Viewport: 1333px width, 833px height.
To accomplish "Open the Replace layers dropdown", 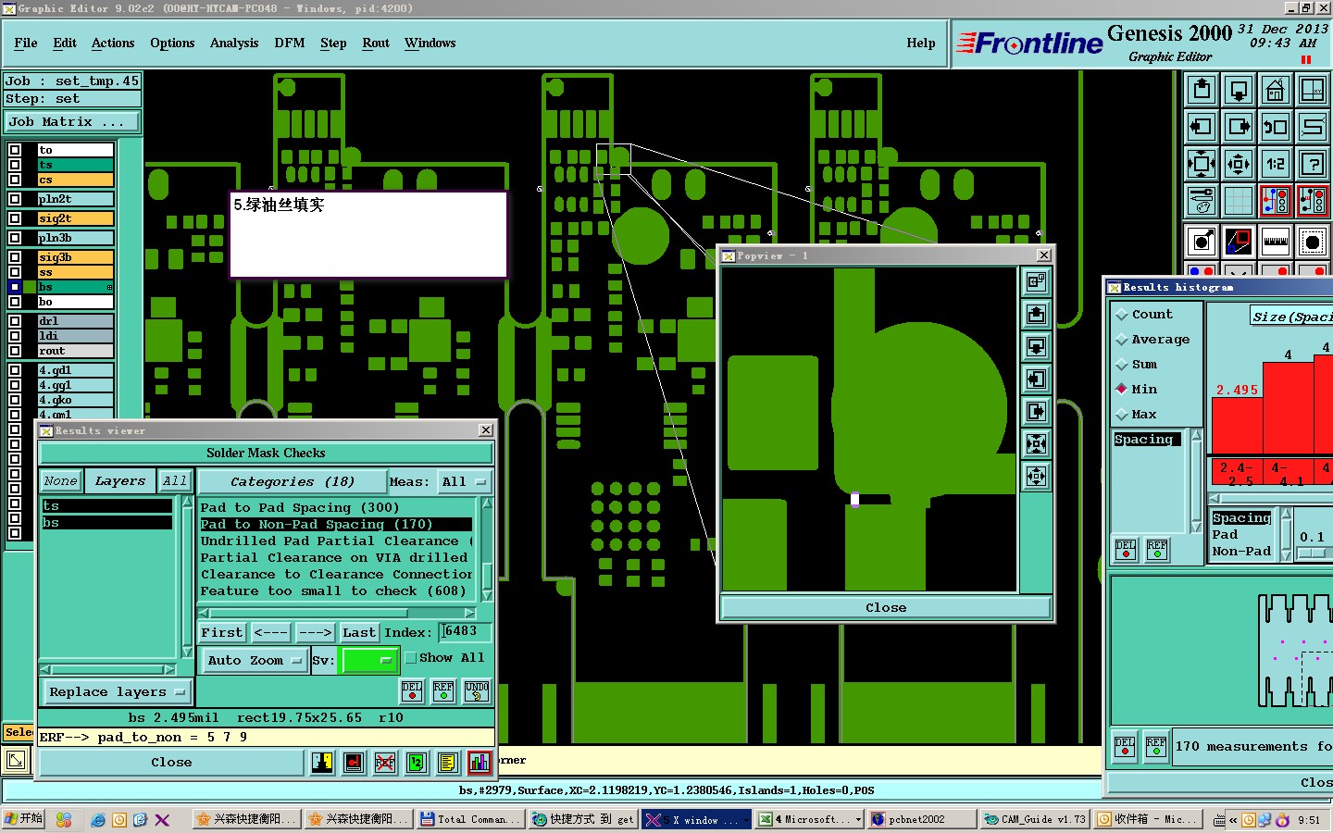I will [x=117, y=692].
